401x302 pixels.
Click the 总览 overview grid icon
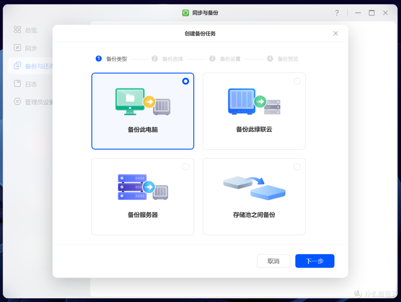point(17,30)
